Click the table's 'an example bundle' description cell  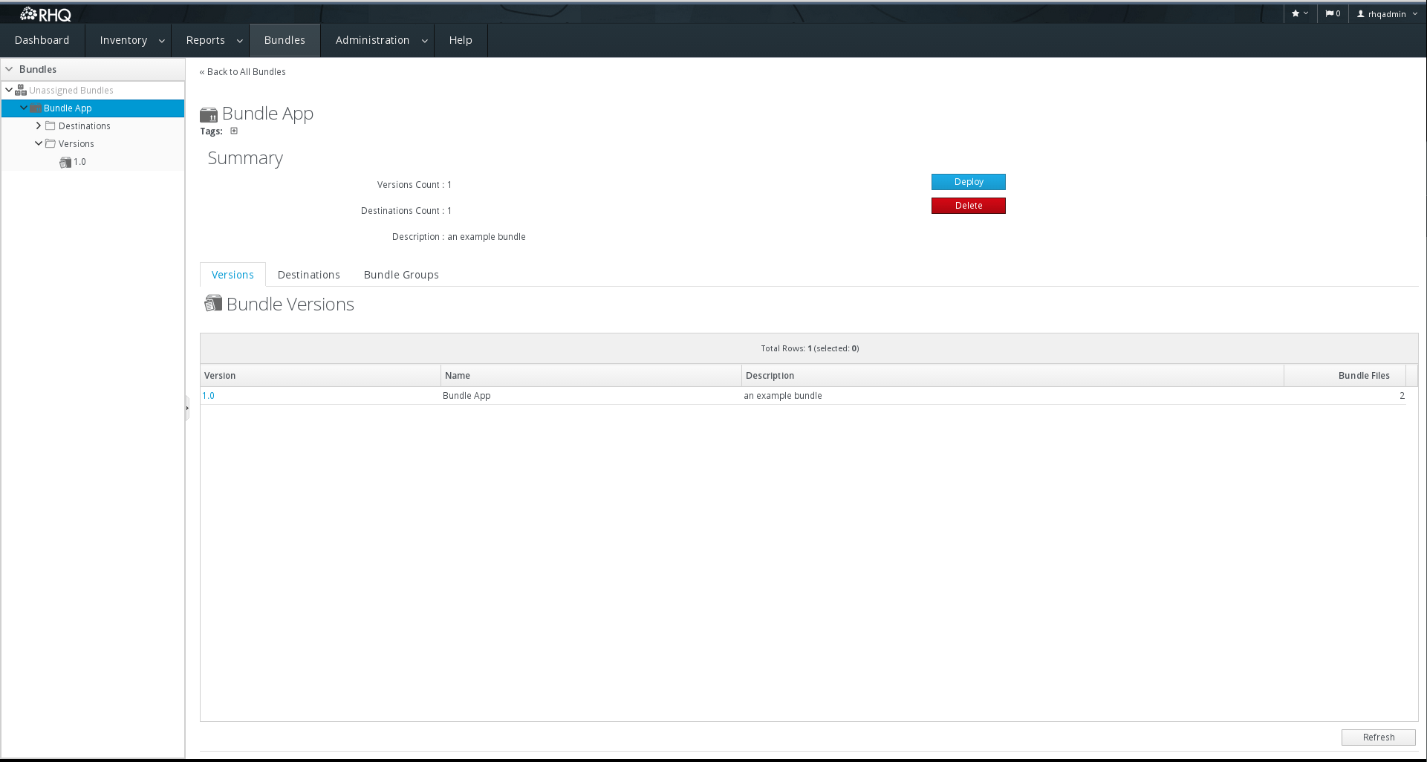1012,396
